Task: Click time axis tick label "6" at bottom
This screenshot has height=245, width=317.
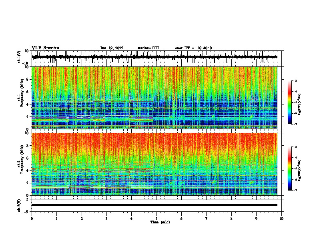Action: point(182,219)
